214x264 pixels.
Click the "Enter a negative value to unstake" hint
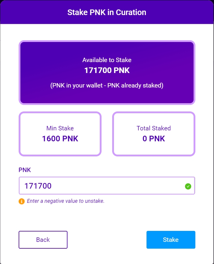[x=66, y=201]
